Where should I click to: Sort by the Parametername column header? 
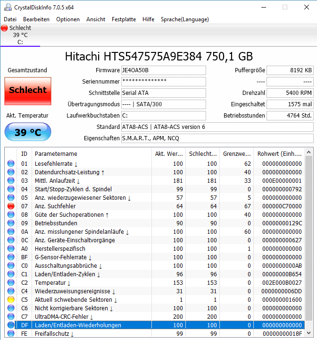point(92,154)
